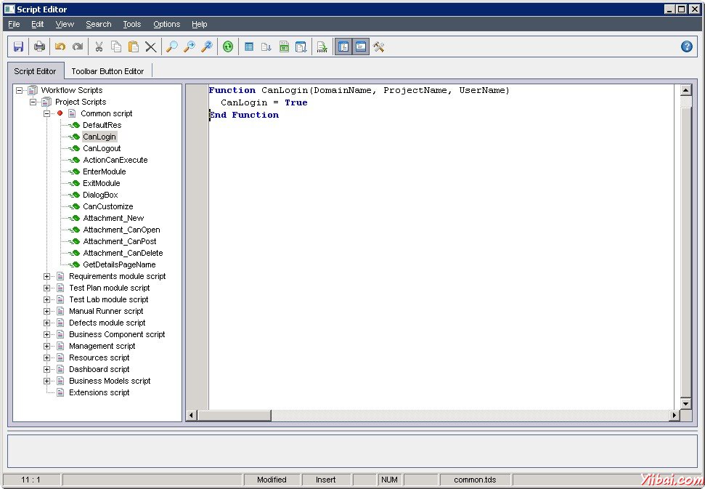
Task: Select the Attachment_CanDelete procedure
Action: point(123,253)
